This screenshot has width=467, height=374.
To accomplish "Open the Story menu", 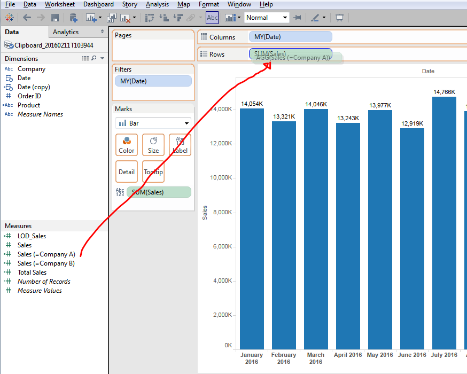I will 129,4.
